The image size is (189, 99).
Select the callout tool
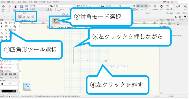pos(6,26)
